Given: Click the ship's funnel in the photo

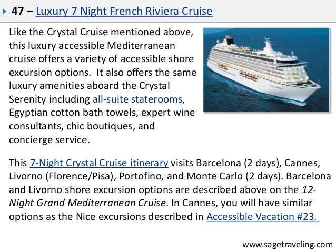Looking at the screenshot, I should click(229, 40).
